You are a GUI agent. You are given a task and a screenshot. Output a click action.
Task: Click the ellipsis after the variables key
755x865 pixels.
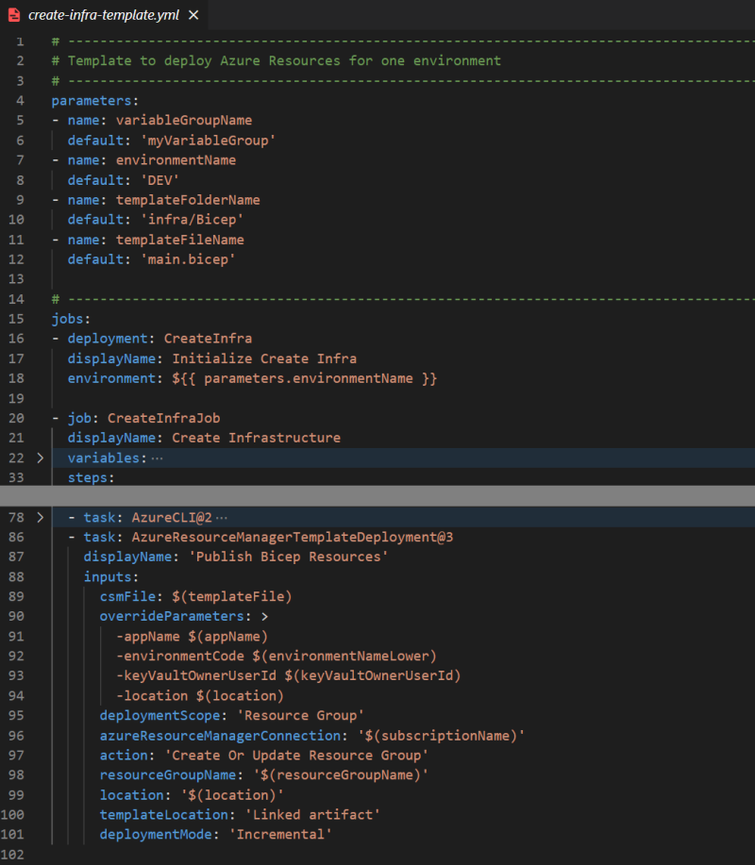[158, 458]
